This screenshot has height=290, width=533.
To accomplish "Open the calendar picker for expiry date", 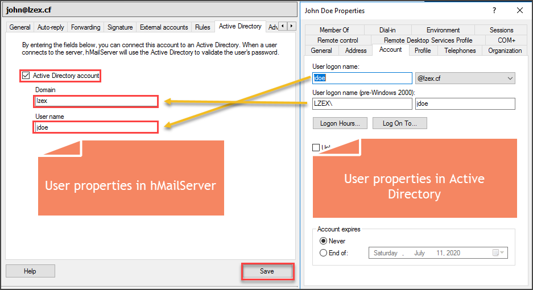I will (498, 252).
